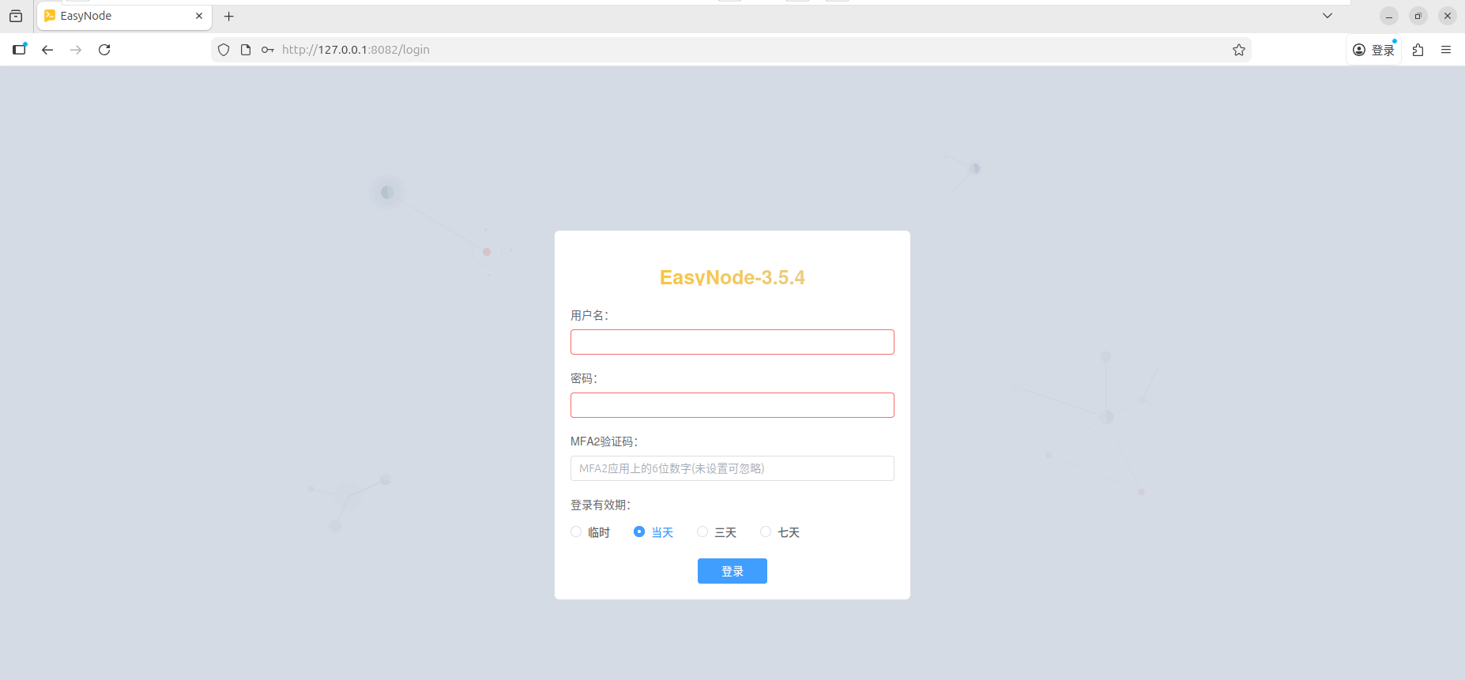Select the 七天 login validity option

point(766,532)
